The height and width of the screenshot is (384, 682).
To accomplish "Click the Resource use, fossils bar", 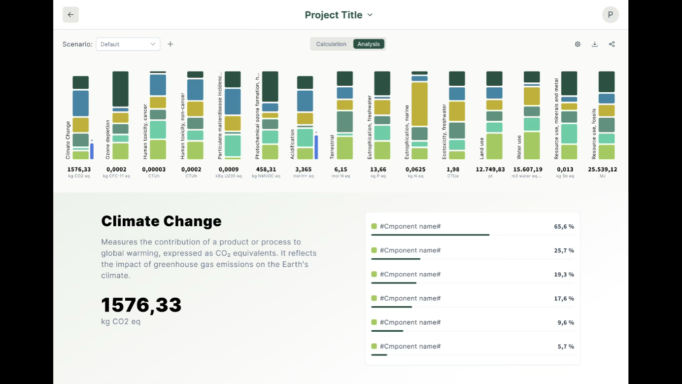I will [x=607, y=115].
